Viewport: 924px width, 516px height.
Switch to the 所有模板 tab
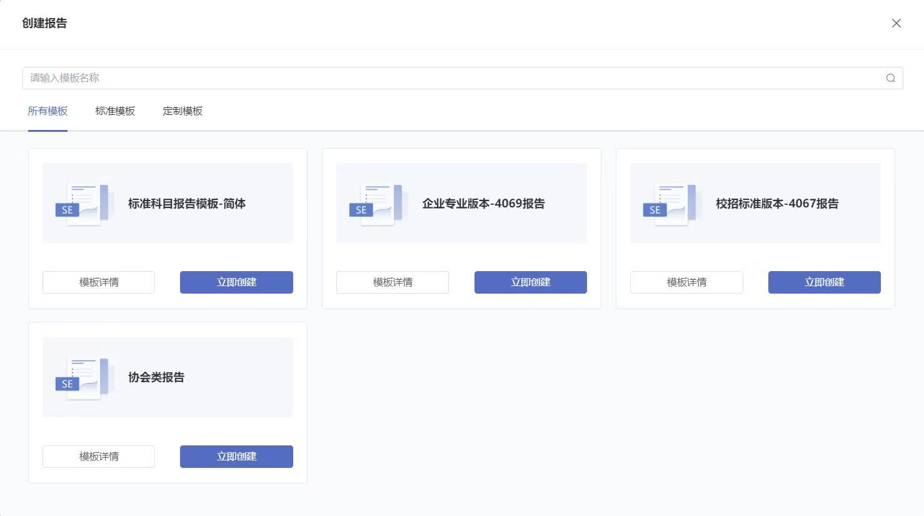click(48, 111)
